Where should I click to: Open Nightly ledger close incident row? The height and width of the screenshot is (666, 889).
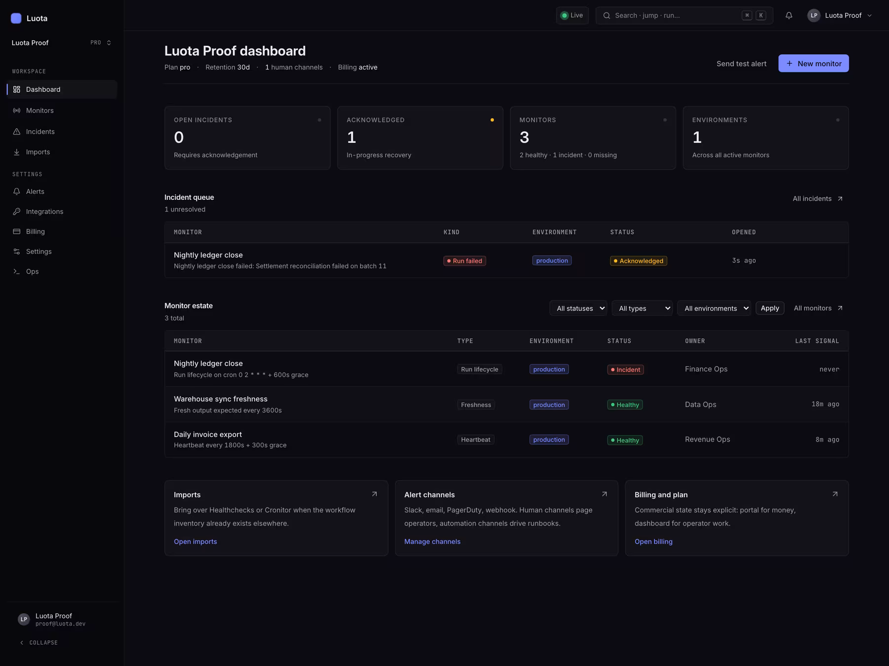click(x=506, y=260)
